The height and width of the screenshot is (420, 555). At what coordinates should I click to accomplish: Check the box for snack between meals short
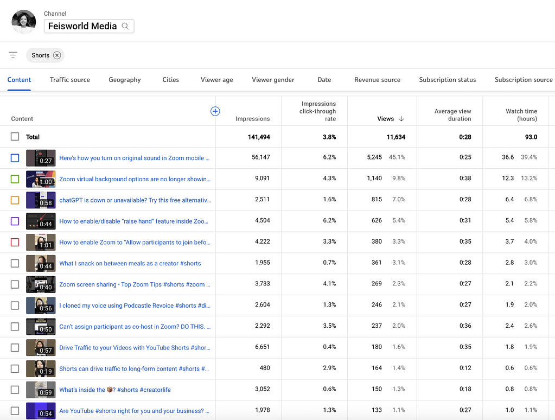[15, 263]
